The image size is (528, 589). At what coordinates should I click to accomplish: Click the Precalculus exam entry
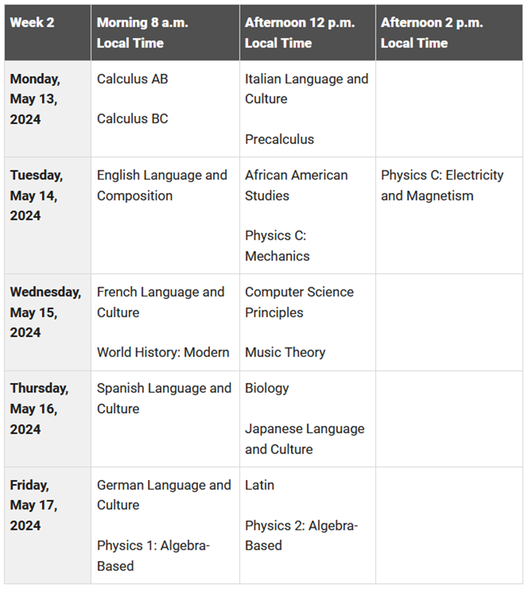point(279,139)
